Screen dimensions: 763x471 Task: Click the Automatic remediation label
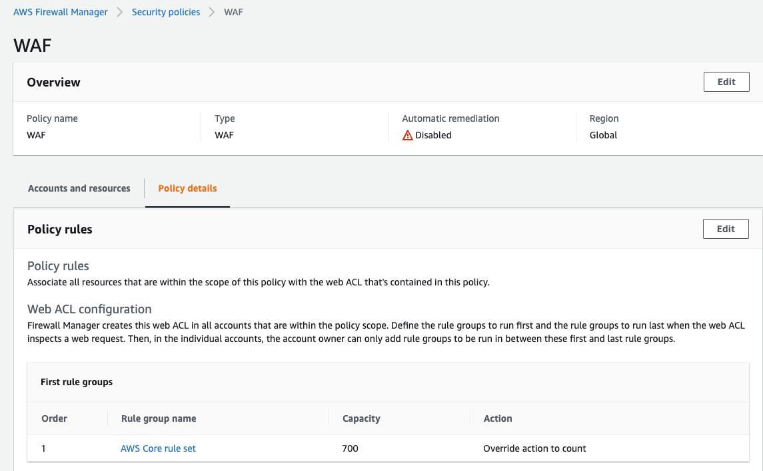450,118
